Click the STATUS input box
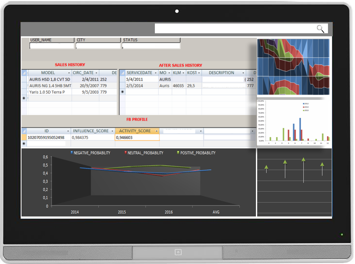Screen dimensions: 355x264 tap(151, 46)
